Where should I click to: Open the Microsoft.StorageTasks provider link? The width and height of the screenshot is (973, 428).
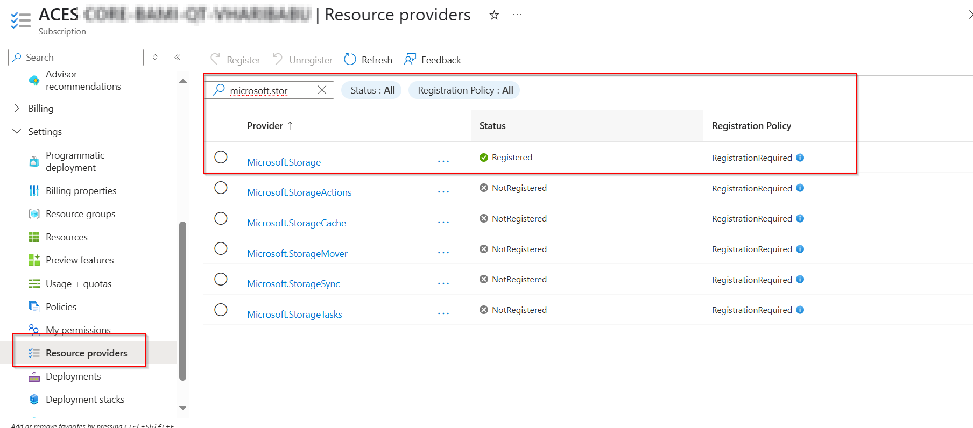click(x=294, y=315)
